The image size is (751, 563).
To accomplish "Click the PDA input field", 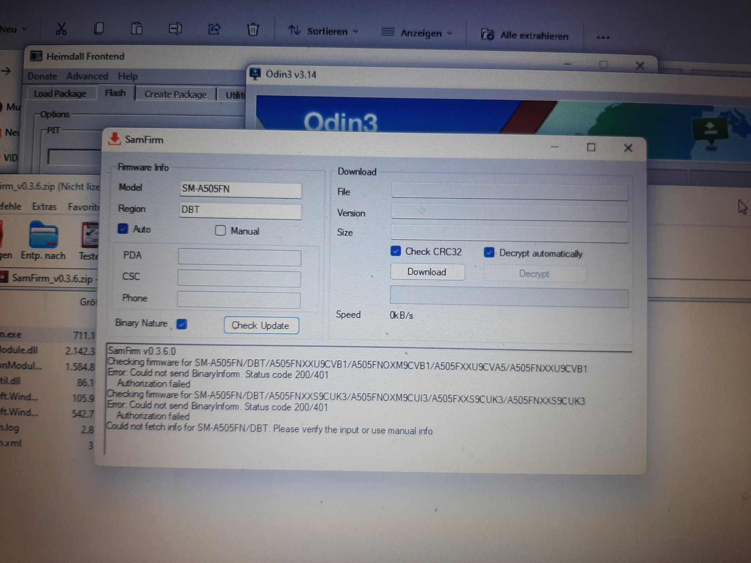I will click(239, 257).
